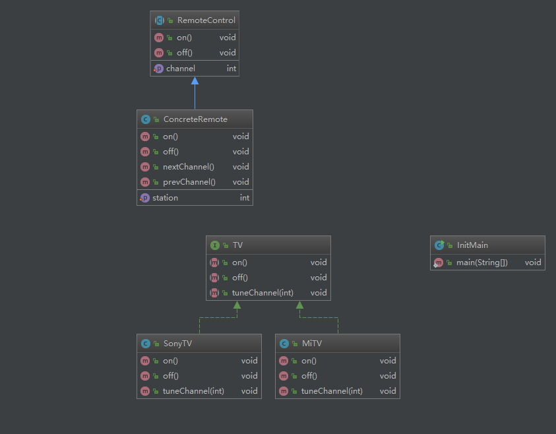Click the RemoteControl abstract class icon

160,20
